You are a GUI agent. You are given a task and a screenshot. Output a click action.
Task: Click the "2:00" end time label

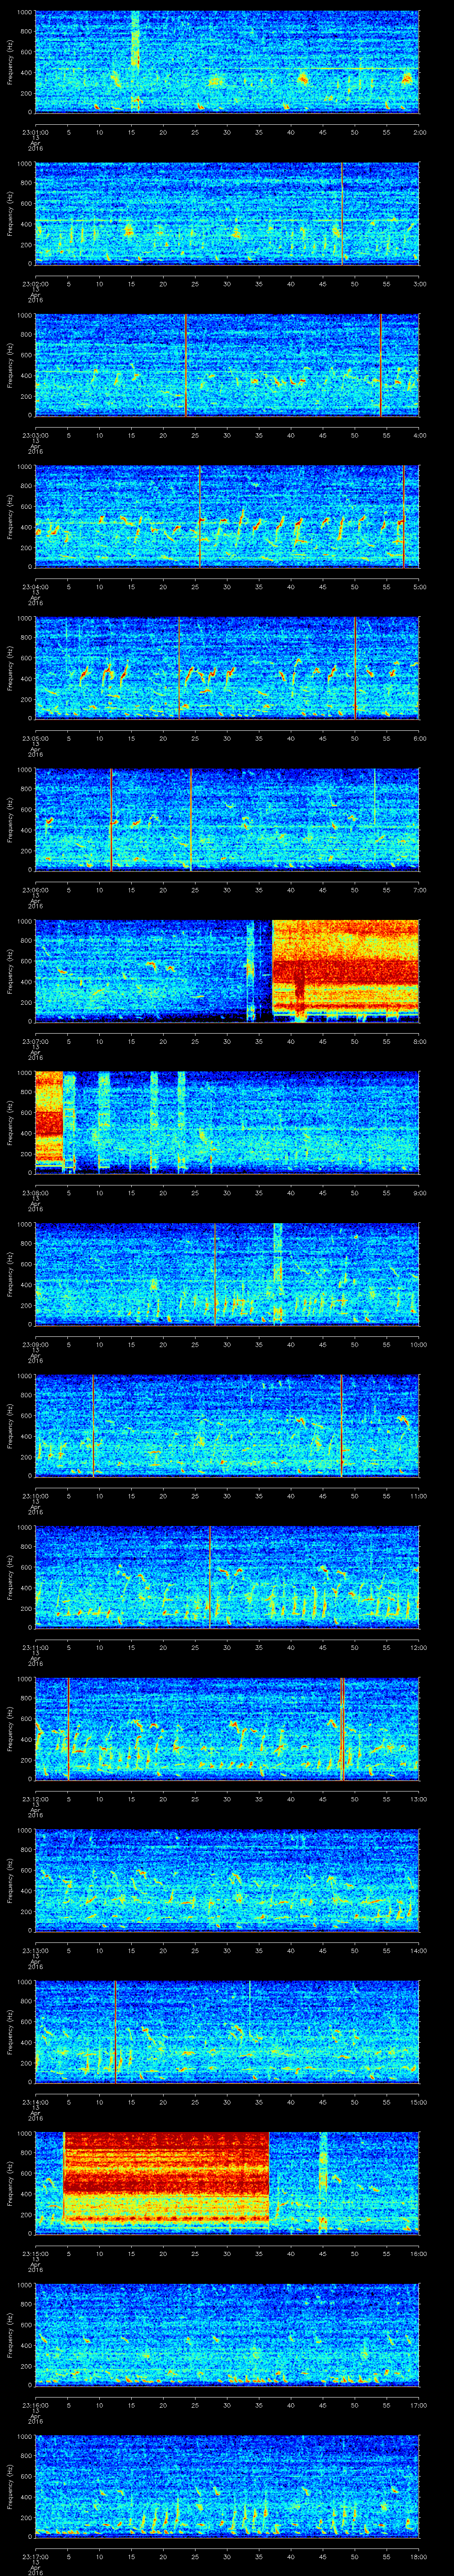tap(420, 131)
